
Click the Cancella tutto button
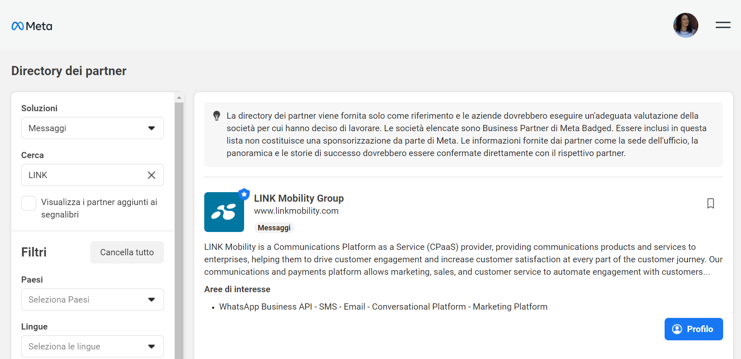pyautogui.click(x=127, y=252)
